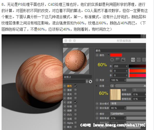
Task: Click the radio dot beside 混合强度
Action: point(97,108)
